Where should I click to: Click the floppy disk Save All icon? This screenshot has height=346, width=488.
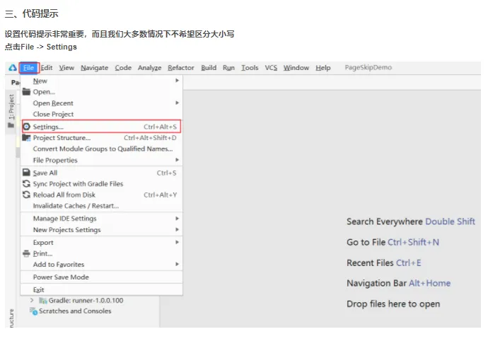point(27,173)
